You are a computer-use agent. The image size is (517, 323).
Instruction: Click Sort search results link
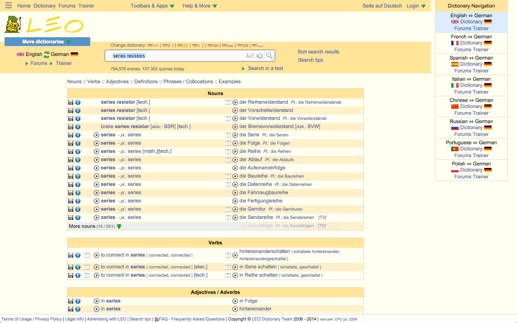click(x=318, y=52)
